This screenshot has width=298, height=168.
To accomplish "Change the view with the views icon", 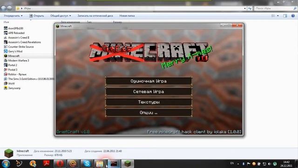I will pos(273,16).
